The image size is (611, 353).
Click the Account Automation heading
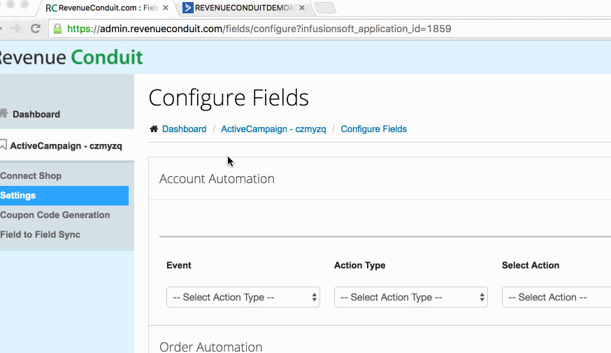[217, 178]
